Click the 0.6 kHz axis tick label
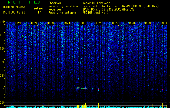Viewport: 170px width, 108px height. pyautogui.click(x=2, y=103)
